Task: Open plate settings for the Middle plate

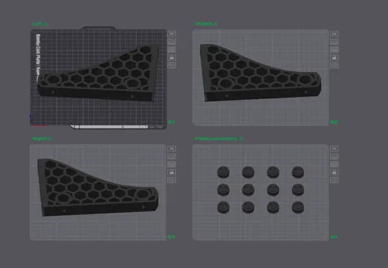Action: click(334, 65)
